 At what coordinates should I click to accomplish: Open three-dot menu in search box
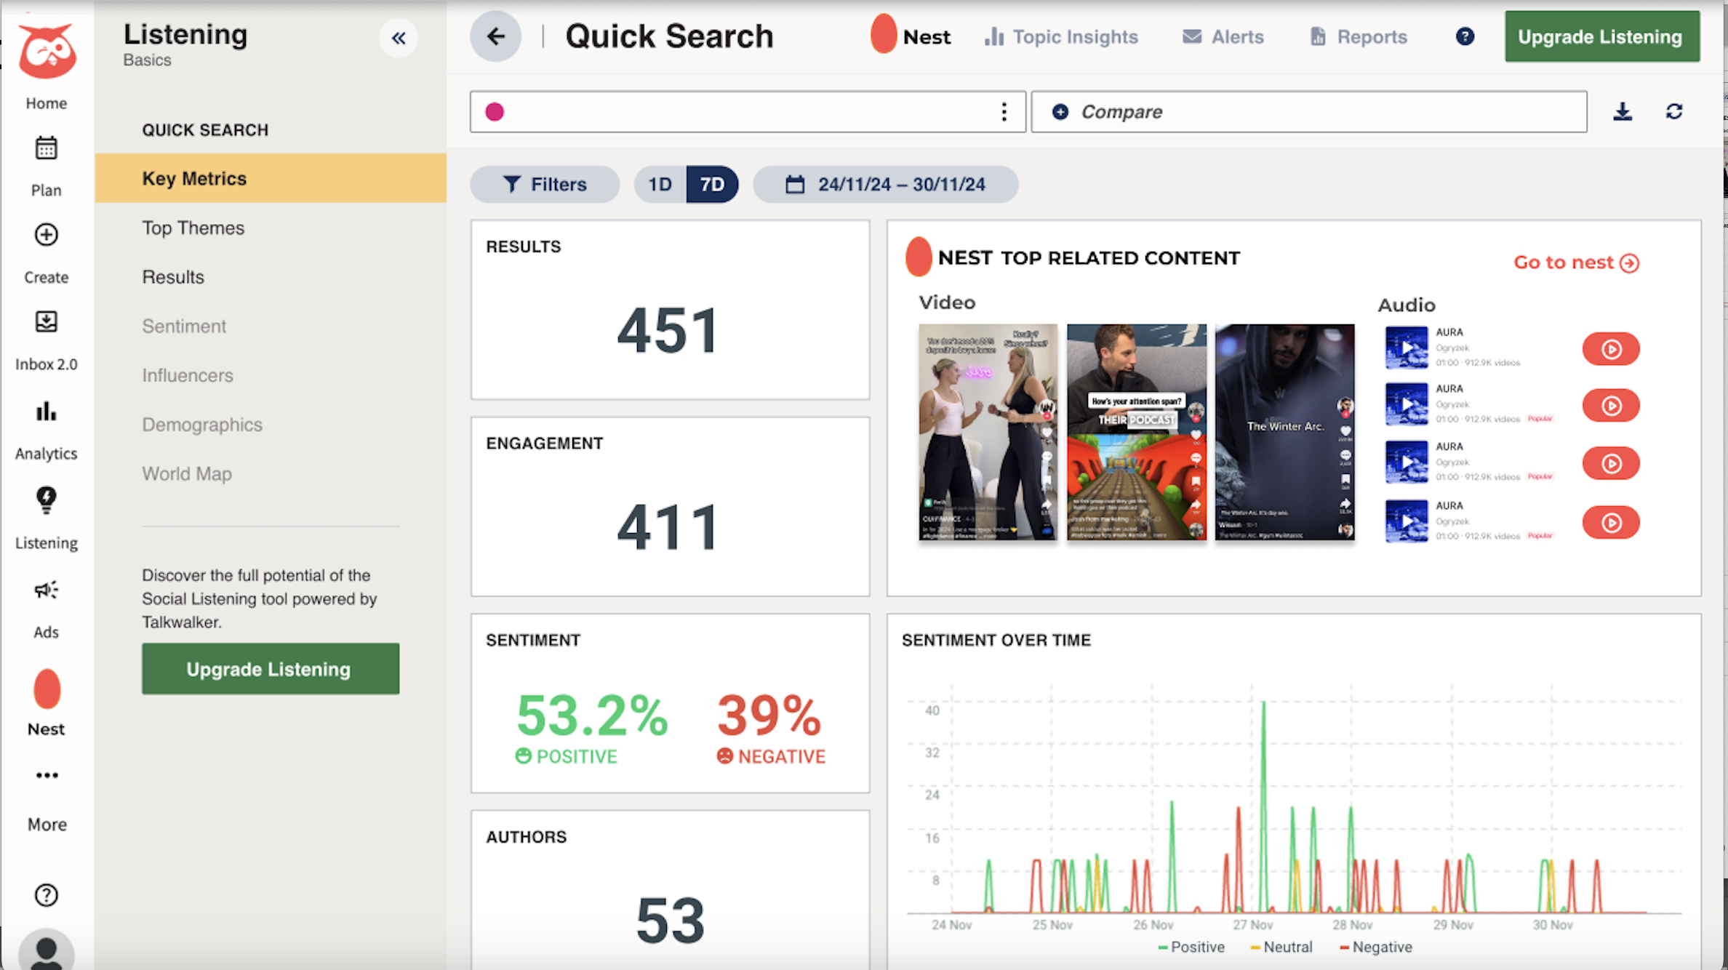coord(1004,112)
